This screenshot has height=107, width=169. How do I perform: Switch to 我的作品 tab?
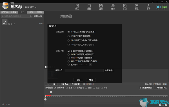tap(5, 12)
